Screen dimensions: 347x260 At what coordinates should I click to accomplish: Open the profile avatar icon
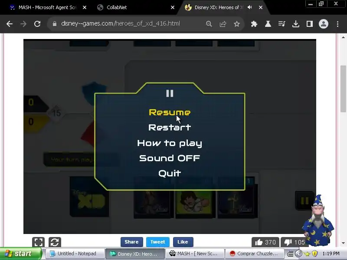[323, 24]
